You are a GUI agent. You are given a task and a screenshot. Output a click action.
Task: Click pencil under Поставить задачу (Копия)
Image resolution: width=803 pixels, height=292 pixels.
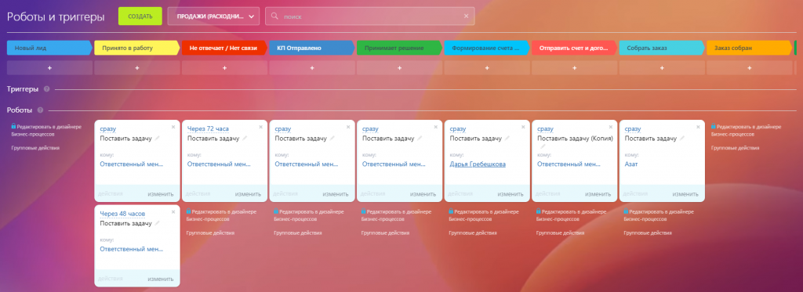(543, 146)
